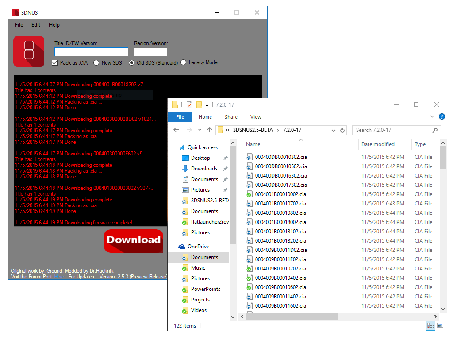Click the Desktop icon in navigation pane

[185, 158]
